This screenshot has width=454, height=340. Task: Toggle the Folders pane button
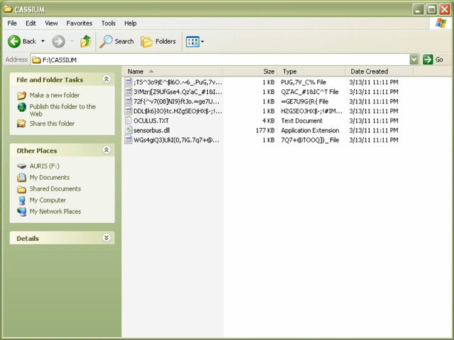[x=158, y=42]
